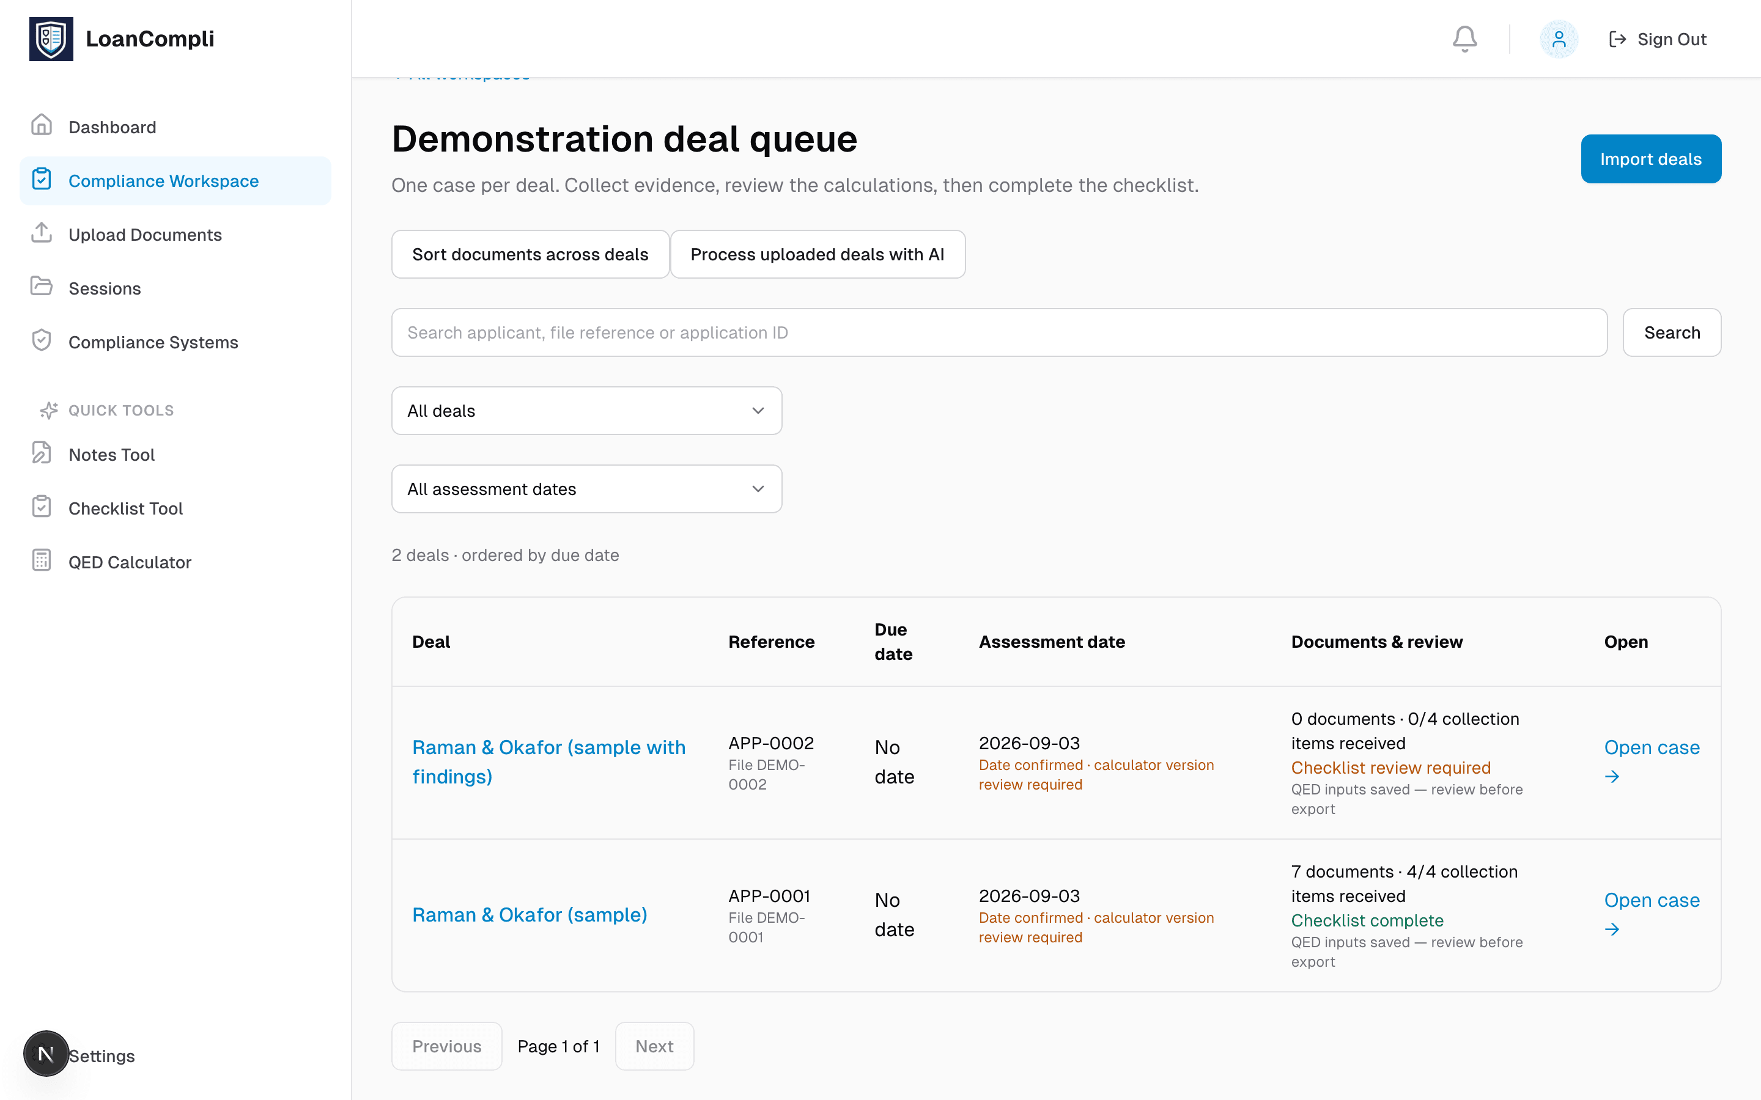Click the Compliance Workspace clipboard icon
Screen dimensions: 1761x1100
point(42,180)
